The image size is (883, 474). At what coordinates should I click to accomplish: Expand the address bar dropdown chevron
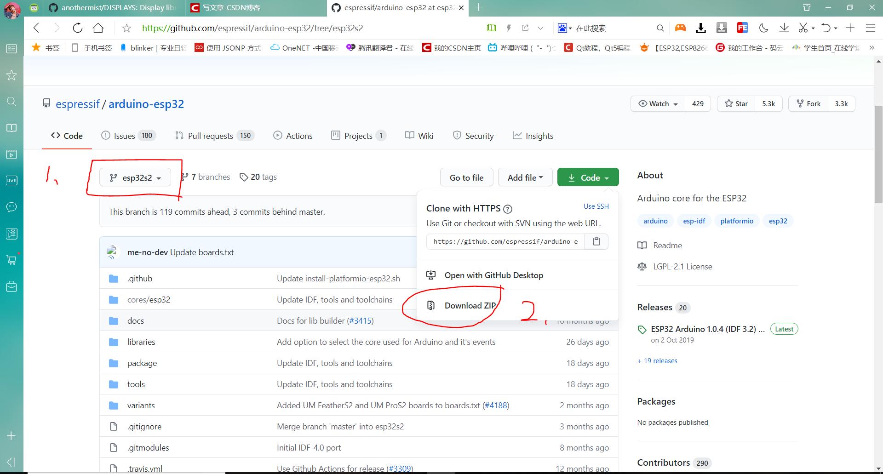pyautogui.click(x=540, y=28)
